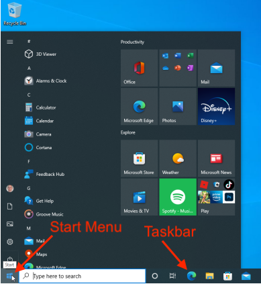Open the Weather tile
Image resolution: width=261 pixels, height=284 pixels.
point(178,158)
